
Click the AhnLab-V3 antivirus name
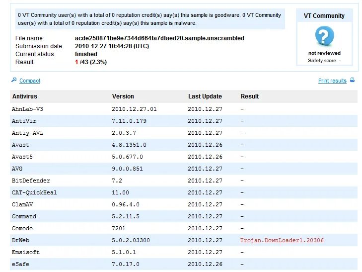(27, 109)
